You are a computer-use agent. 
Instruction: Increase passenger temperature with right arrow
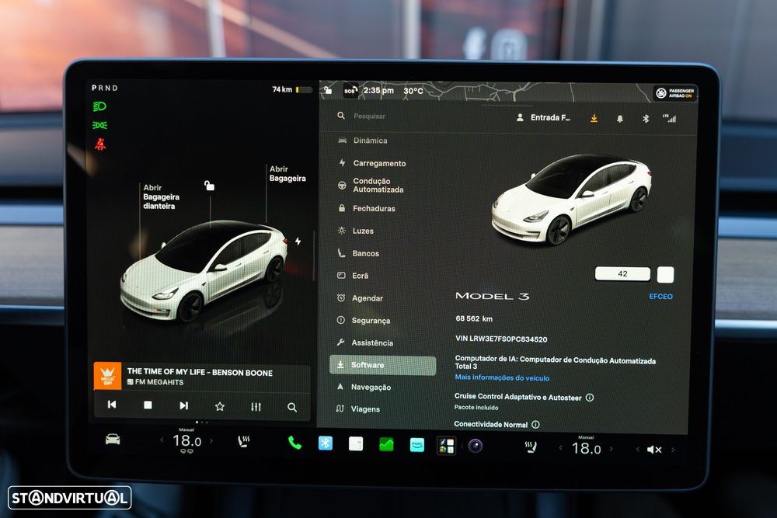pyautogui.click(x=611, y=449)
